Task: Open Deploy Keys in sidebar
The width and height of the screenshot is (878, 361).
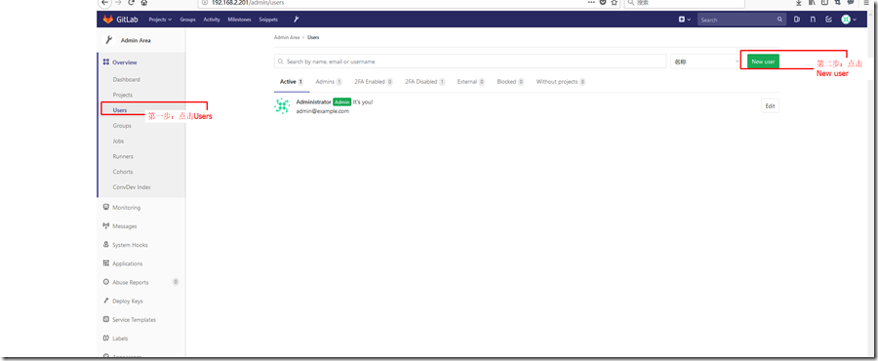Action: tap(123, 301)
